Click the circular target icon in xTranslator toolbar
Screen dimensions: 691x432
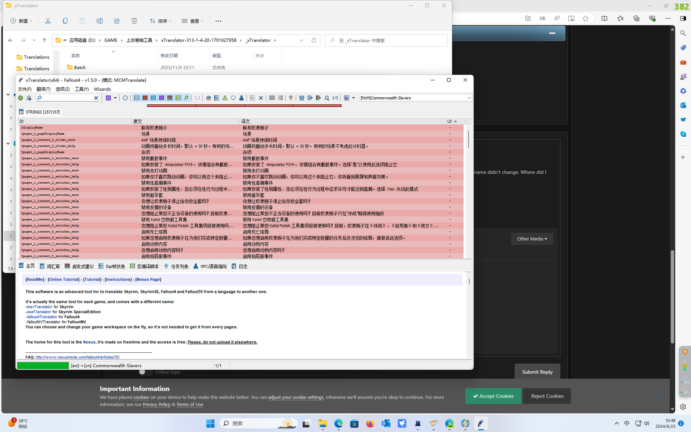125,98
